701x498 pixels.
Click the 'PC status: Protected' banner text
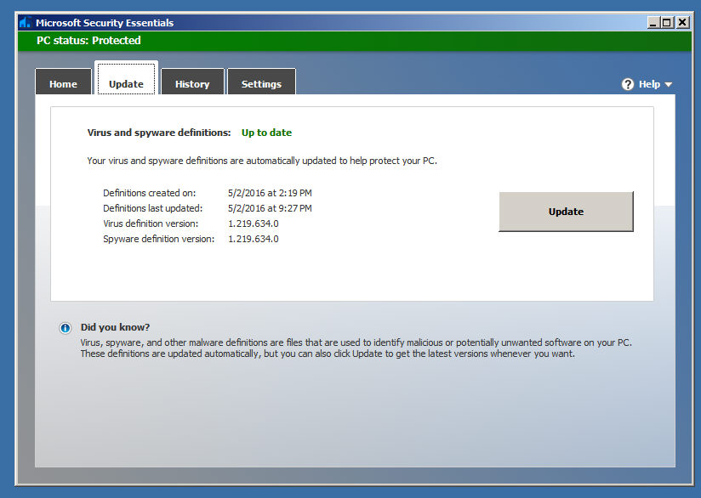coord(88,41)
